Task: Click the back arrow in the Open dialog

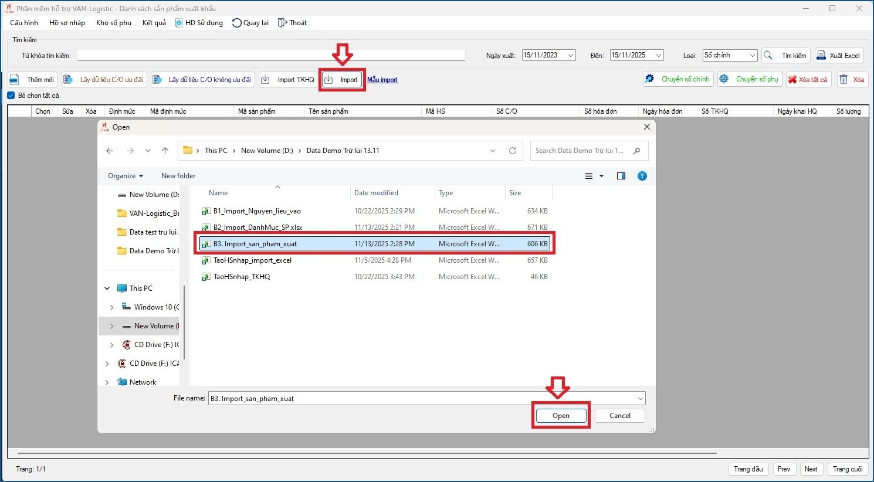Action: tap(110, 151)
